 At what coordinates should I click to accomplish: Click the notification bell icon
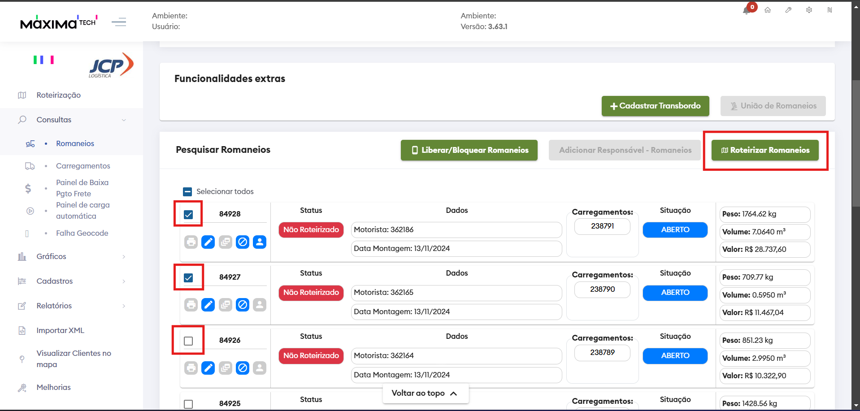(747, 10)
